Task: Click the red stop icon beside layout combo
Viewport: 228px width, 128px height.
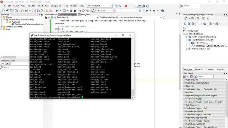Action: click(x=126, y=6)
